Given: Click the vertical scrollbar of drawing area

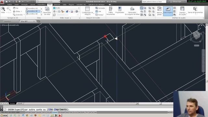Looking at the screenshot, I should [x=207, y=64].
